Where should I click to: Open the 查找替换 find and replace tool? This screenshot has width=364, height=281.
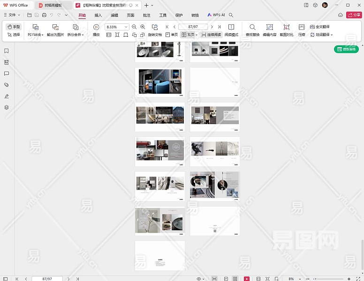pyautogui.click(x=252, y=27)
